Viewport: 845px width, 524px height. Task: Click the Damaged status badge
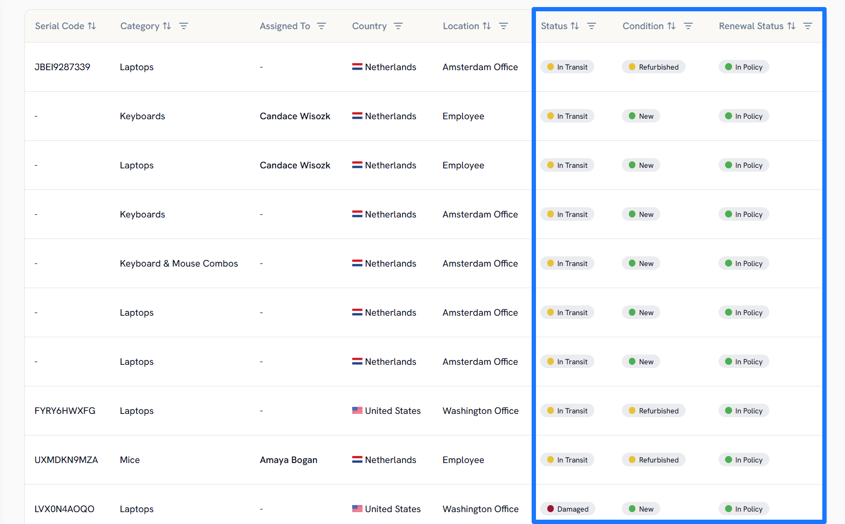tap(567, 509)
